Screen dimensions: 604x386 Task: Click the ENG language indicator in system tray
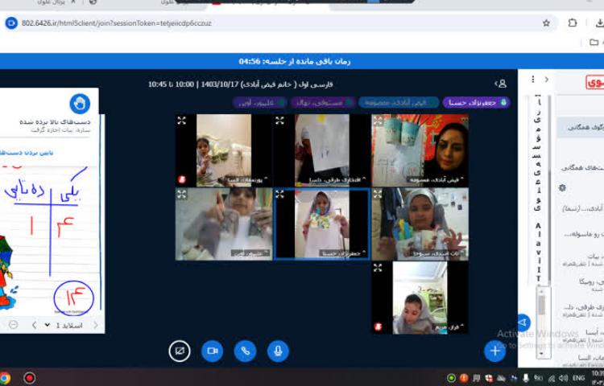[x=578, y=378]
